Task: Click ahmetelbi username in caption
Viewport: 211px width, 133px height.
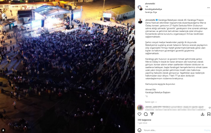Action: click(x=150, y=20)
